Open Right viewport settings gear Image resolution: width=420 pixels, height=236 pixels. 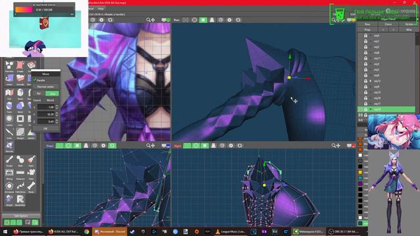pyautogui.click(x=231, y=146)
